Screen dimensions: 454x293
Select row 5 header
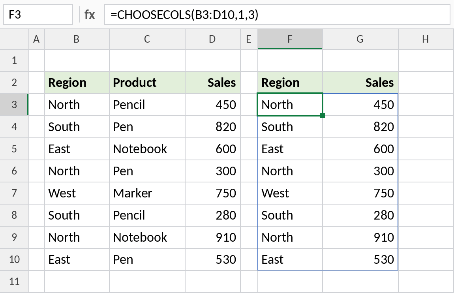pyautogui.click(x=14, y=149)
